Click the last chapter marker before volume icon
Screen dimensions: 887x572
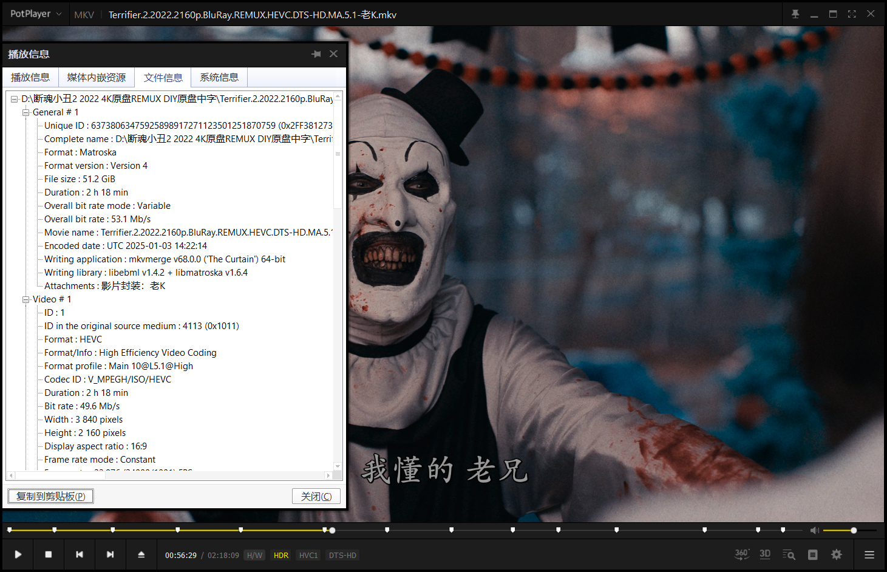(x=783, y=530)
